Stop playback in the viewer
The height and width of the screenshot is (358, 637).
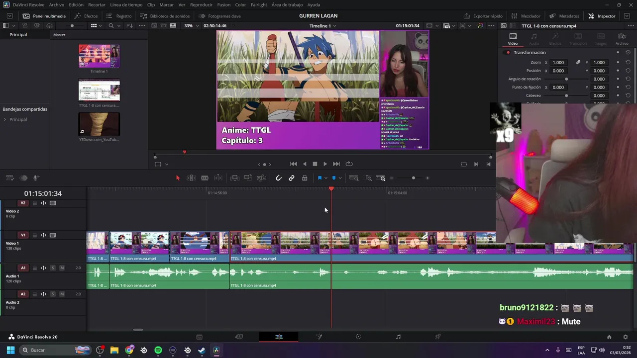(315, 164)
